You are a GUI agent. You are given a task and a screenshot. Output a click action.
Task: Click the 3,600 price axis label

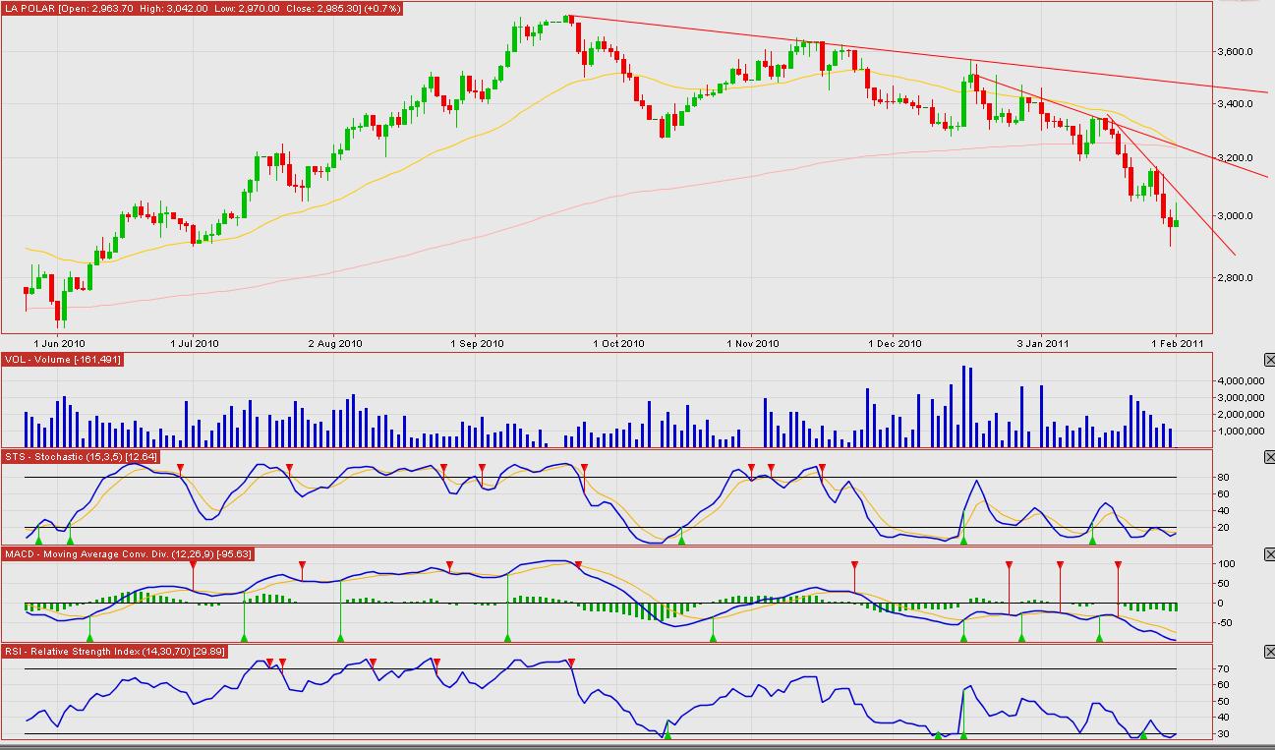point(1234,51)
